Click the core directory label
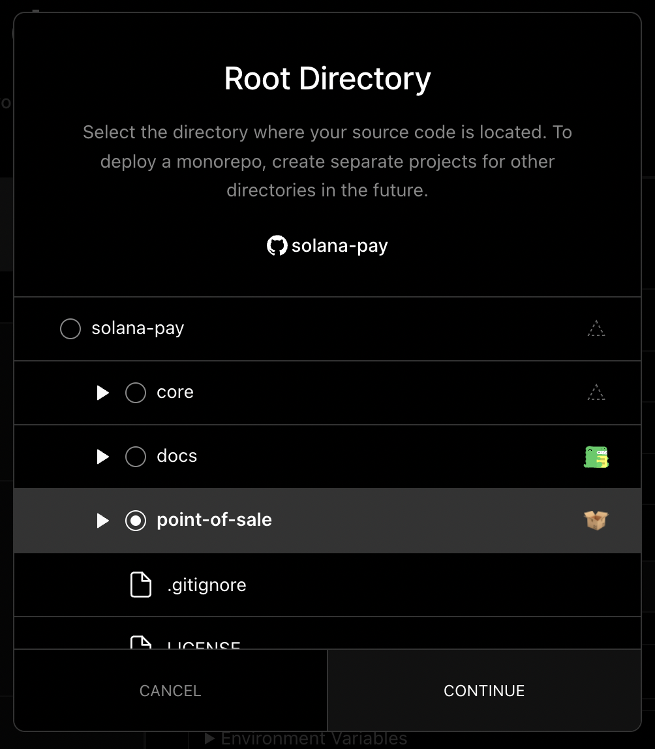The image size is (655, 749). point(175,392)
